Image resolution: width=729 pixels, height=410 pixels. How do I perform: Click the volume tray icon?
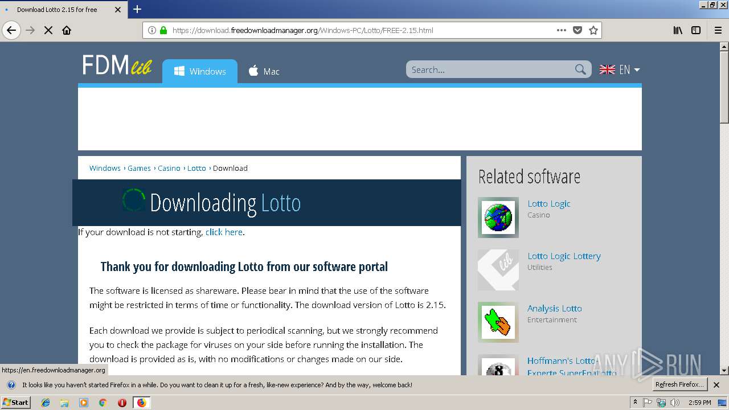(675, 403)
